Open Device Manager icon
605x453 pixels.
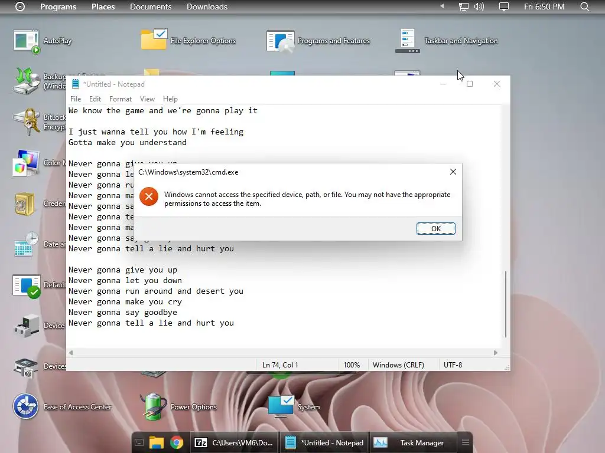click(x=26, y=326)
